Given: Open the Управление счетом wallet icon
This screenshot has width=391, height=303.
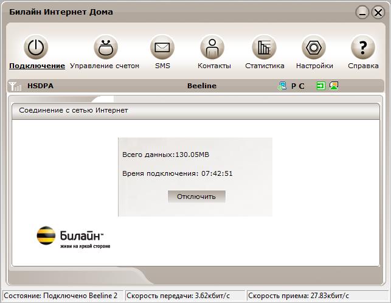Looking at the screenshot, I should pos(106,47).
